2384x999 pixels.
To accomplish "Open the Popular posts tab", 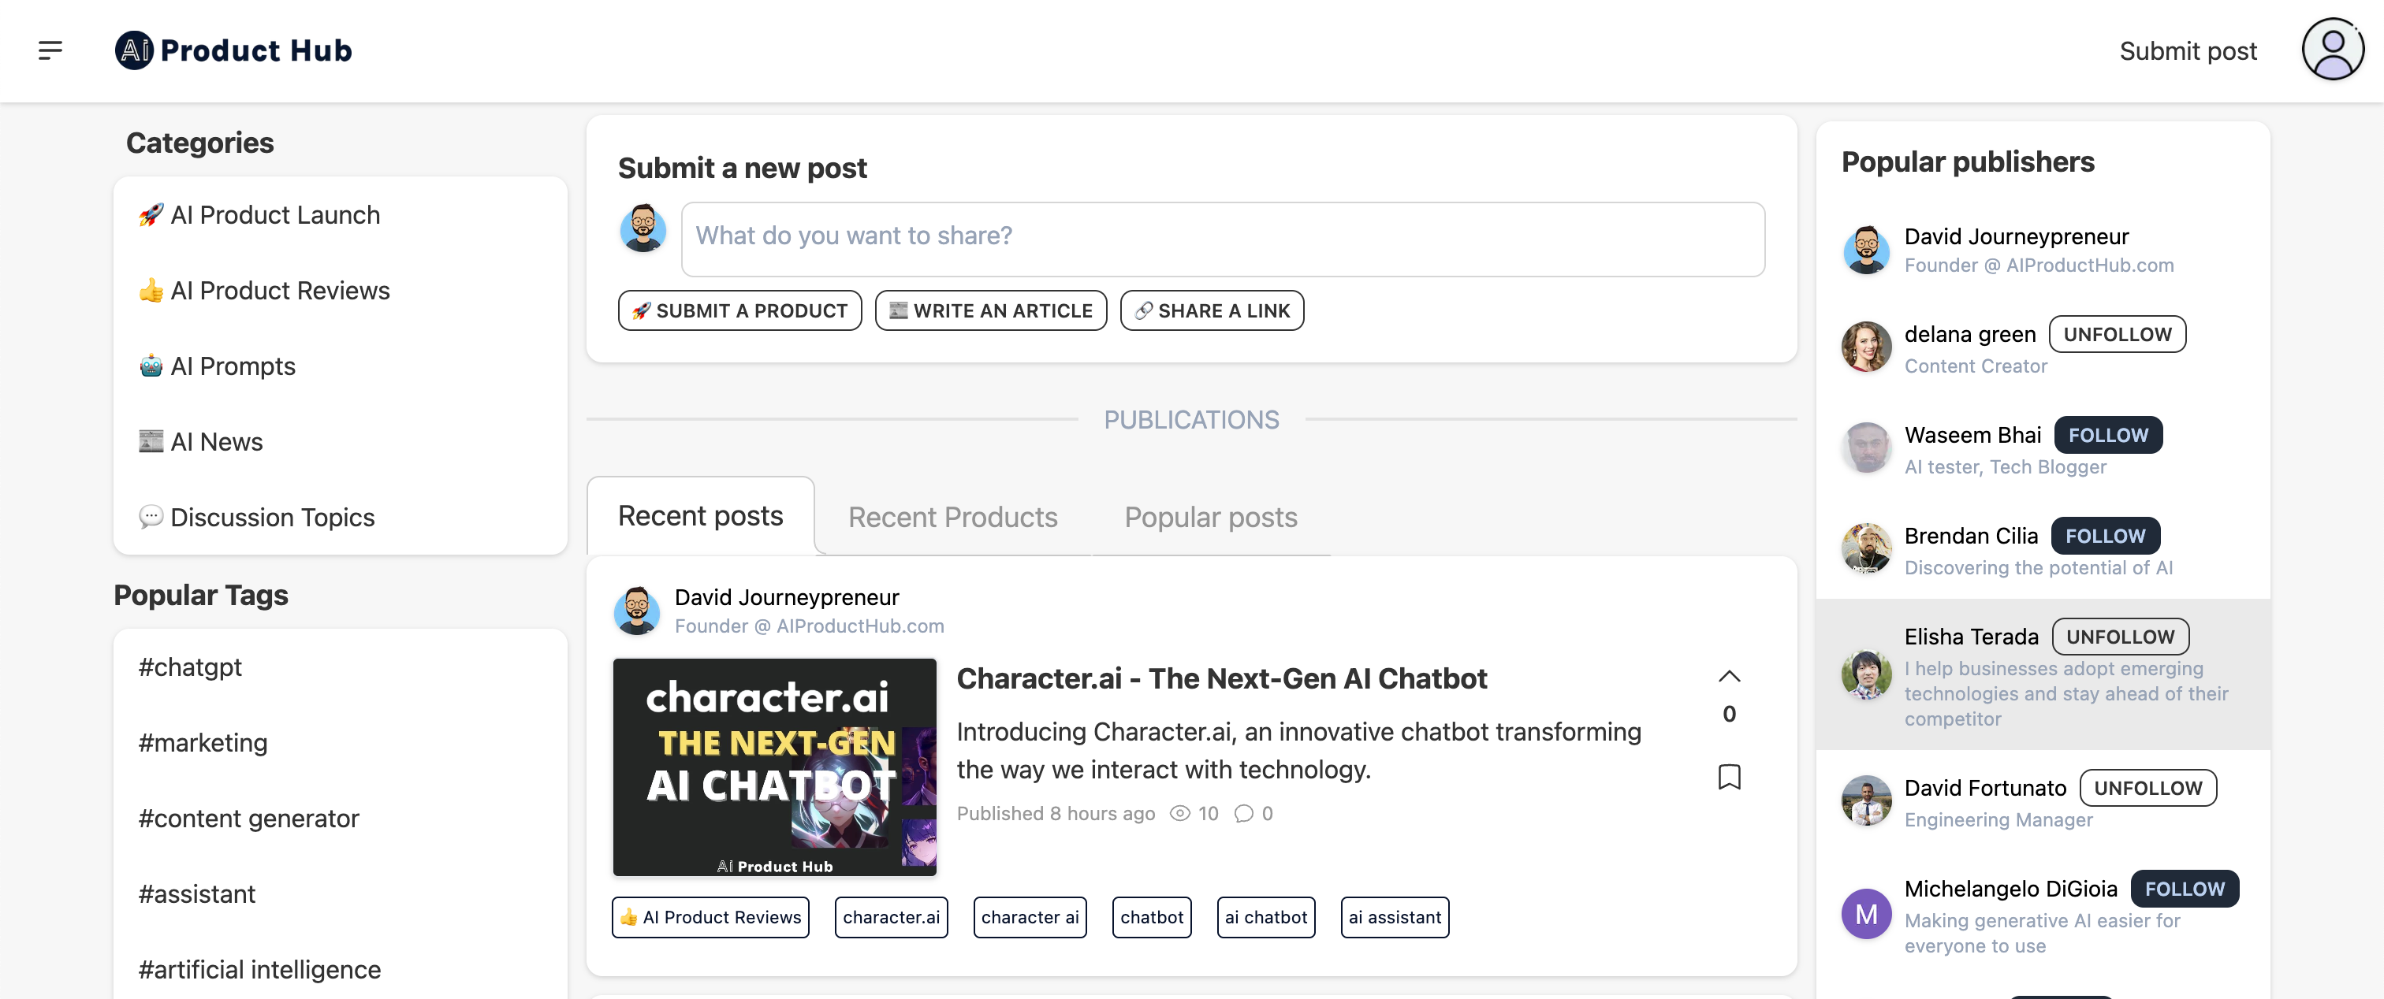I will tap(1209, 517).
